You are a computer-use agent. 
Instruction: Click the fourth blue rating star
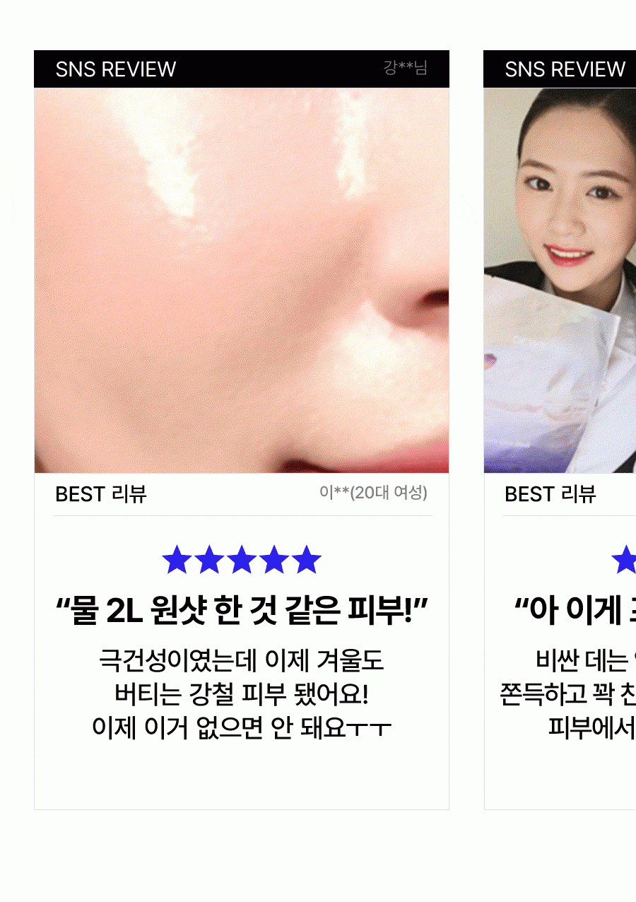pyautogui.click(x=274, y=560)
